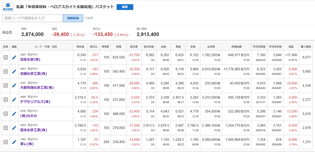
Task: Click the 現在値 column header
Action: pyautogui.click(x=80, y=47)
